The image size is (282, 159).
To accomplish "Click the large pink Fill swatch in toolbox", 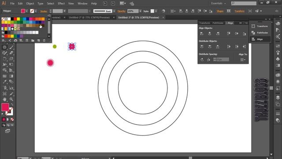I will 5,107.
